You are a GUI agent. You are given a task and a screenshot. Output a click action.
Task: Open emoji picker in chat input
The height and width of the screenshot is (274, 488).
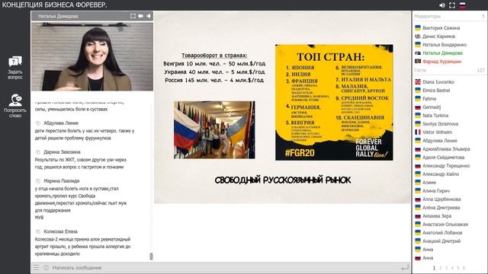[46, 267]
